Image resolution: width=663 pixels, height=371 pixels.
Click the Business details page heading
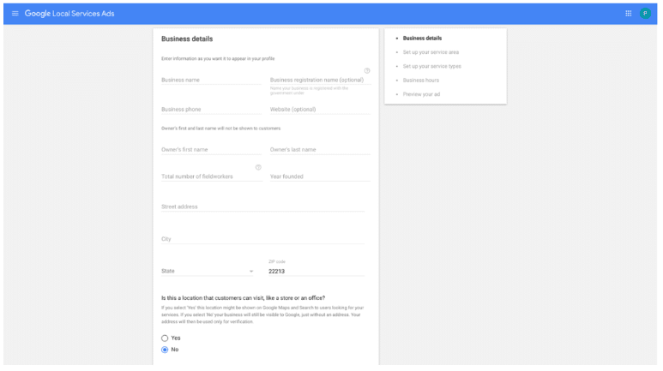pyautogui.click(x=187, y=39)
